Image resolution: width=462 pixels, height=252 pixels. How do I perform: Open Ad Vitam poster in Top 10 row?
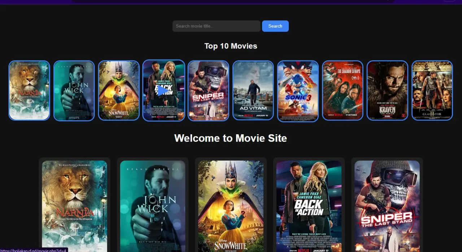(x=253, y=90)
